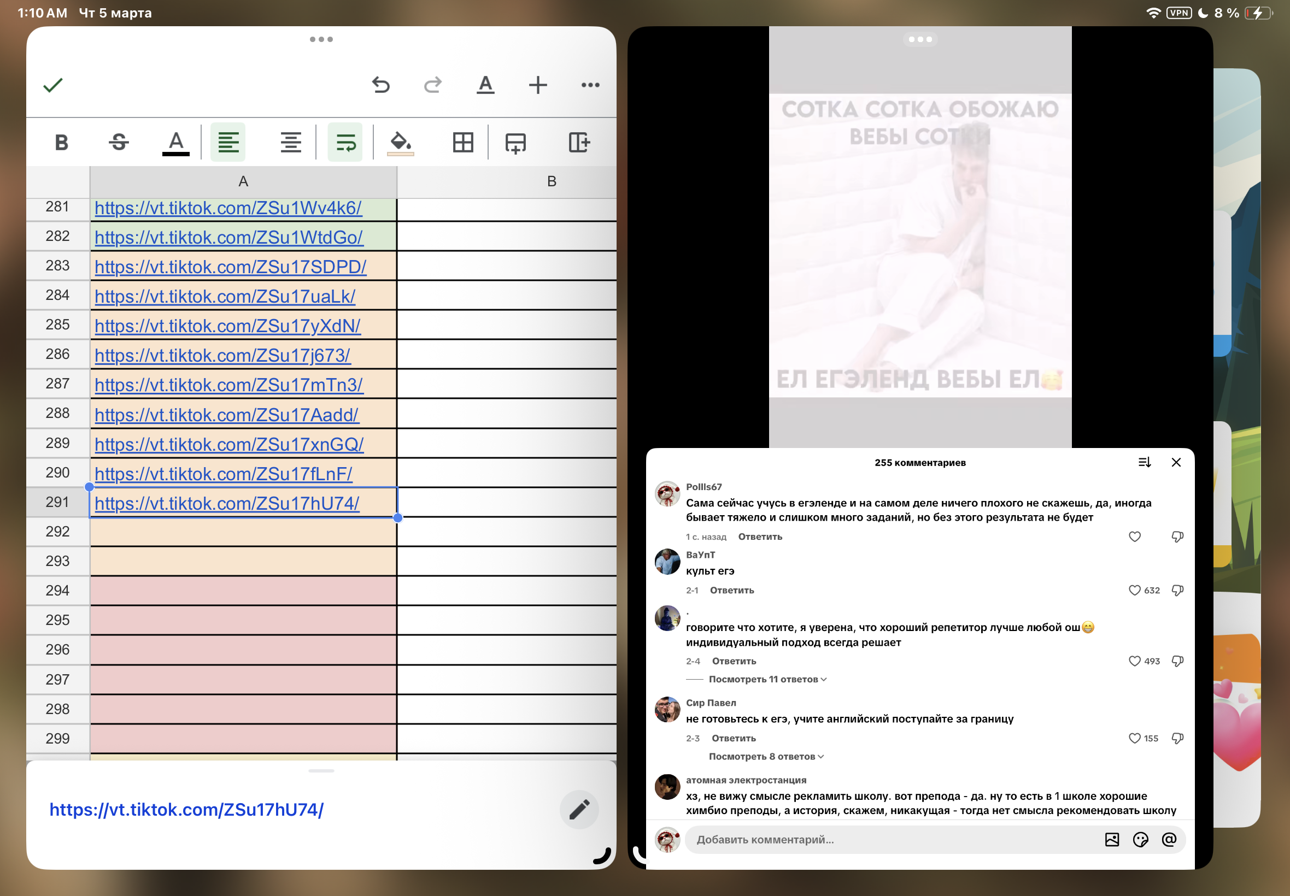Dislike Polls67's comment

pyautogui.click(x=1178, y=537)
